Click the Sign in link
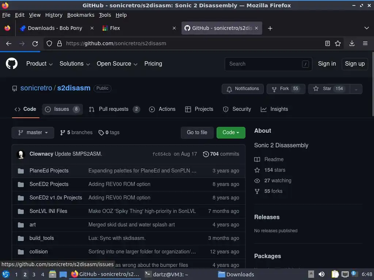 [x=327, y=64]
